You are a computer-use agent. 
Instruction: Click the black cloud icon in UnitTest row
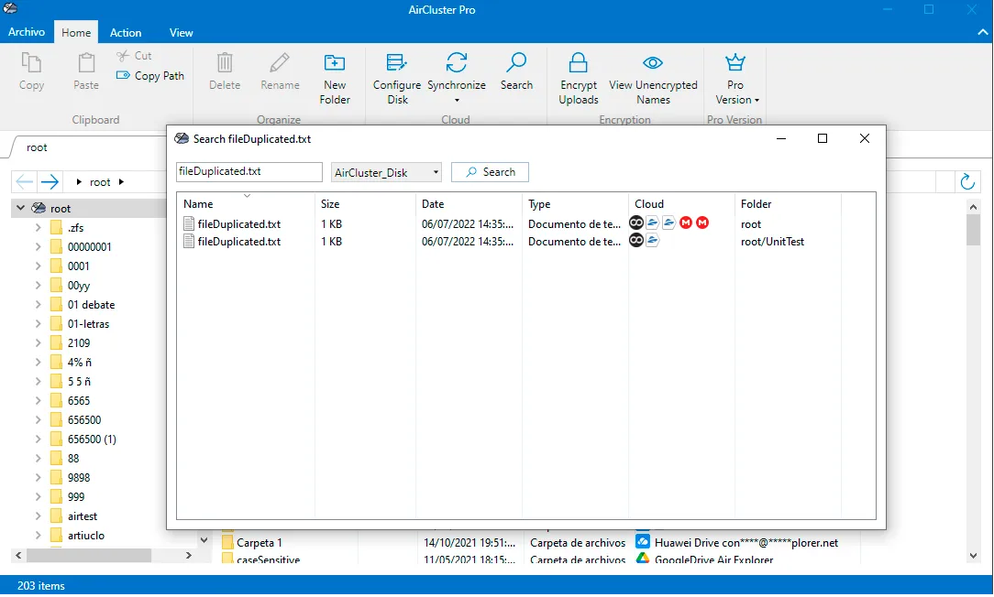635,240
